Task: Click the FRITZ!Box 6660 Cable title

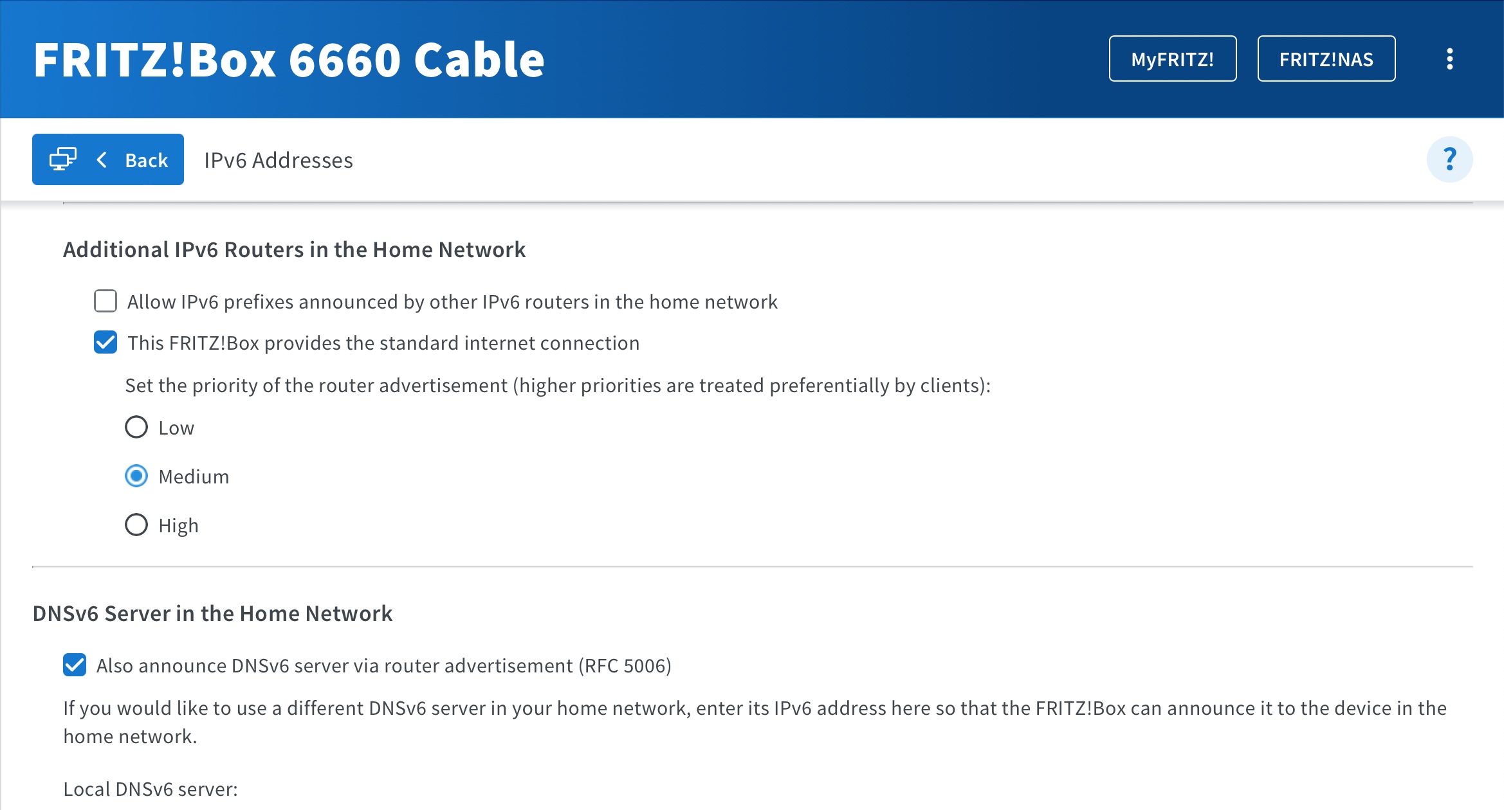Action: point(289,59)
